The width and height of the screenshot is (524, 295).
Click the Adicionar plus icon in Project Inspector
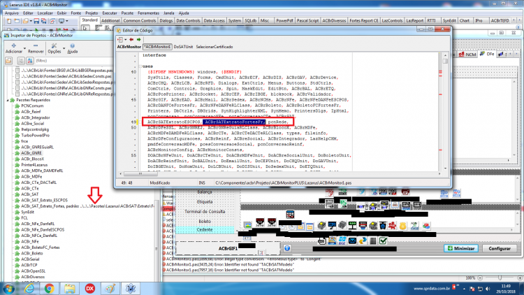click(14, 46)
